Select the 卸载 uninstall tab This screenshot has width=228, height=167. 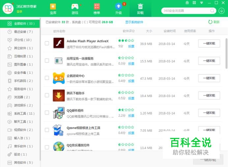pos(140,9)
